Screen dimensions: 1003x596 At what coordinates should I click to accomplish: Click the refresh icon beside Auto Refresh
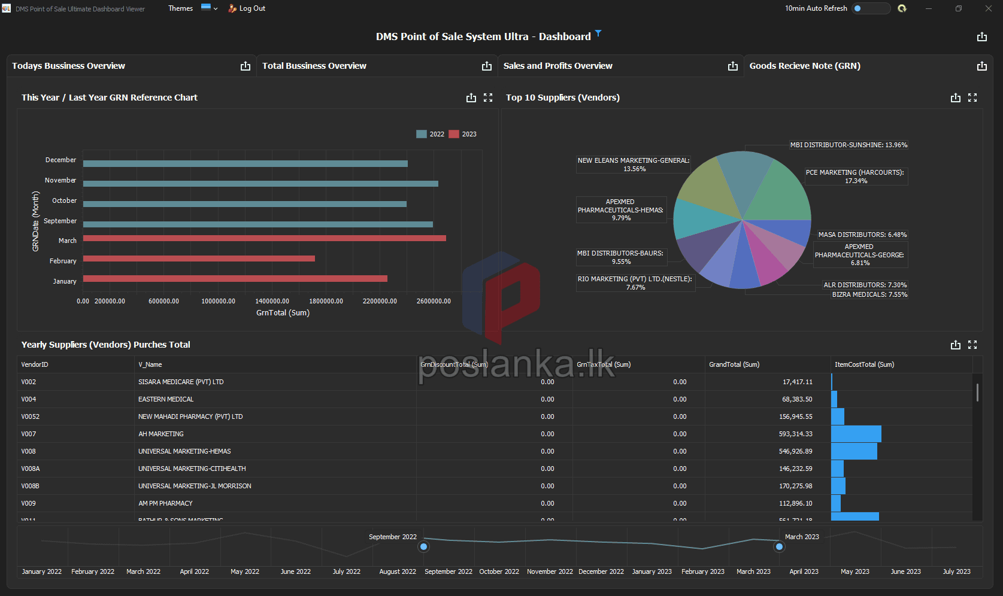pyautogui.click(x=902, y=8)
